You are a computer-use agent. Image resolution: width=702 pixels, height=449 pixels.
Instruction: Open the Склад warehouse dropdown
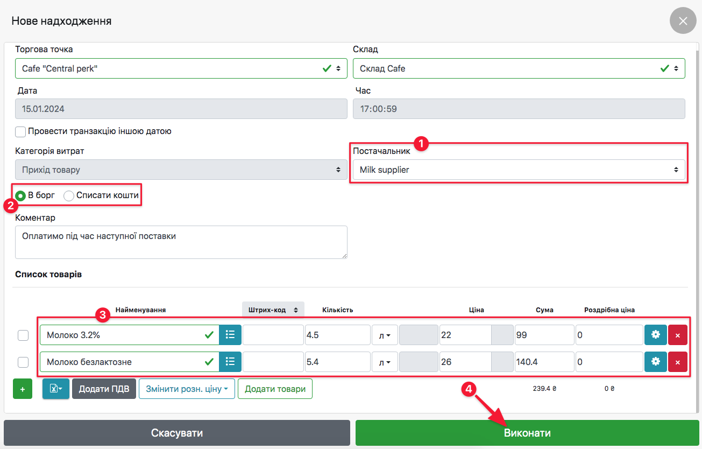[x=519, y=69]
